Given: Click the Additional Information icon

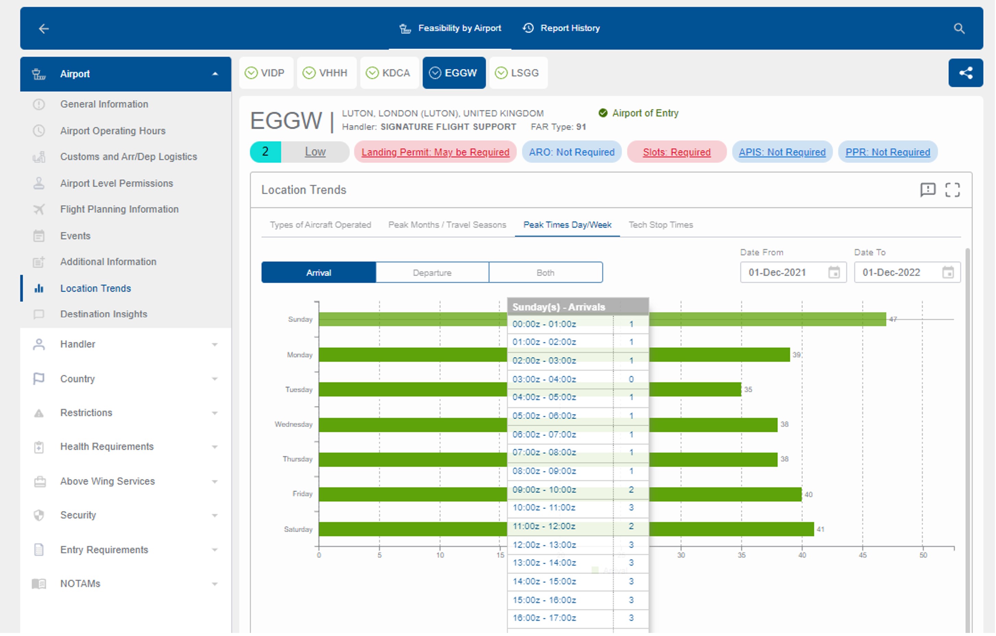Looking at the screenshot, I should point(39,262).
